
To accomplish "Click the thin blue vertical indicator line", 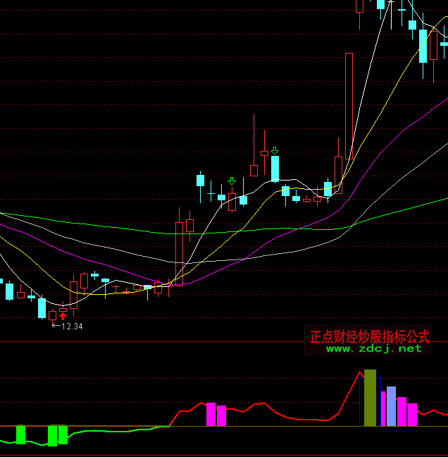I will pyautogui.click(x=360, y=402).
